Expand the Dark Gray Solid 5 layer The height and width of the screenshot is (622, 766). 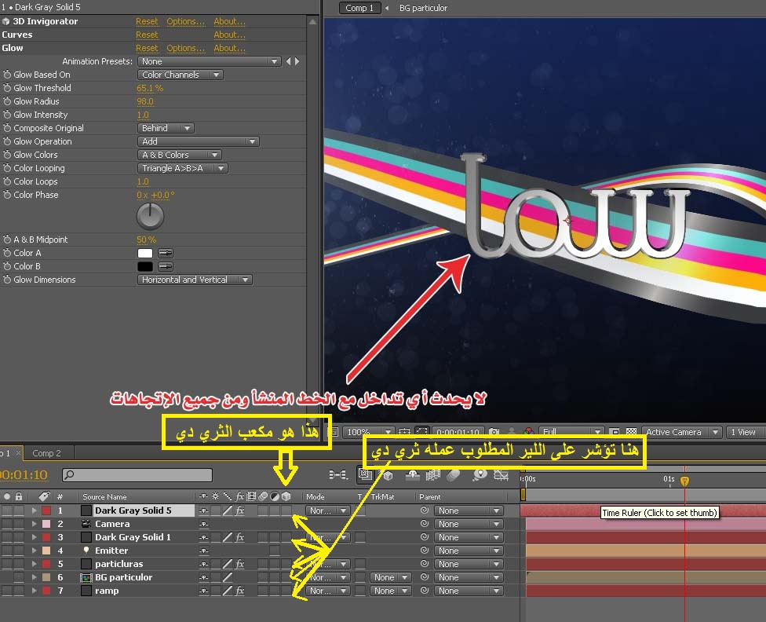tap(35, 510)
